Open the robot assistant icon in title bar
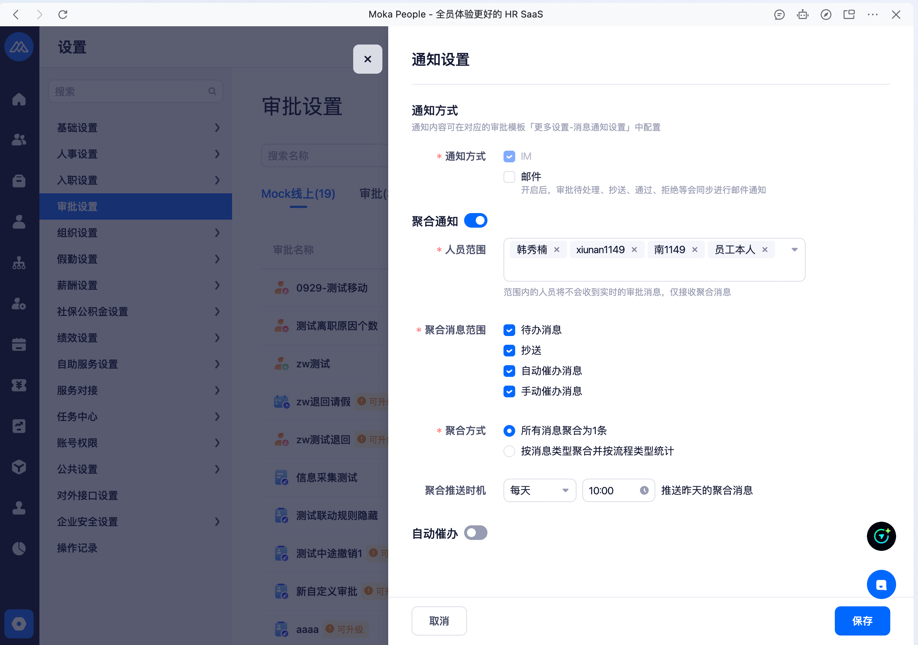 [x=802, y=15]
